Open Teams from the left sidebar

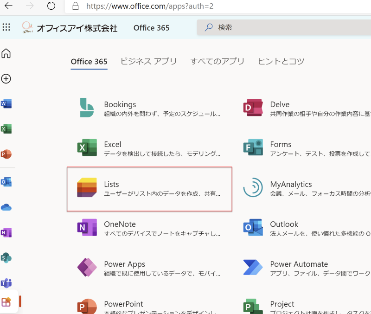pyautogui.click(x=6, y=283)
